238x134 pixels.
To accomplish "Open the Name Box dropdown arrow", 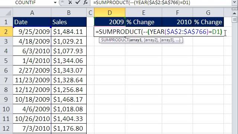I will coord(55,3).
